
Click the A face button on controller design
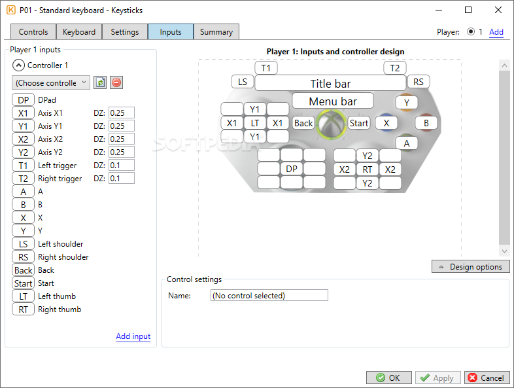[407, 143]
